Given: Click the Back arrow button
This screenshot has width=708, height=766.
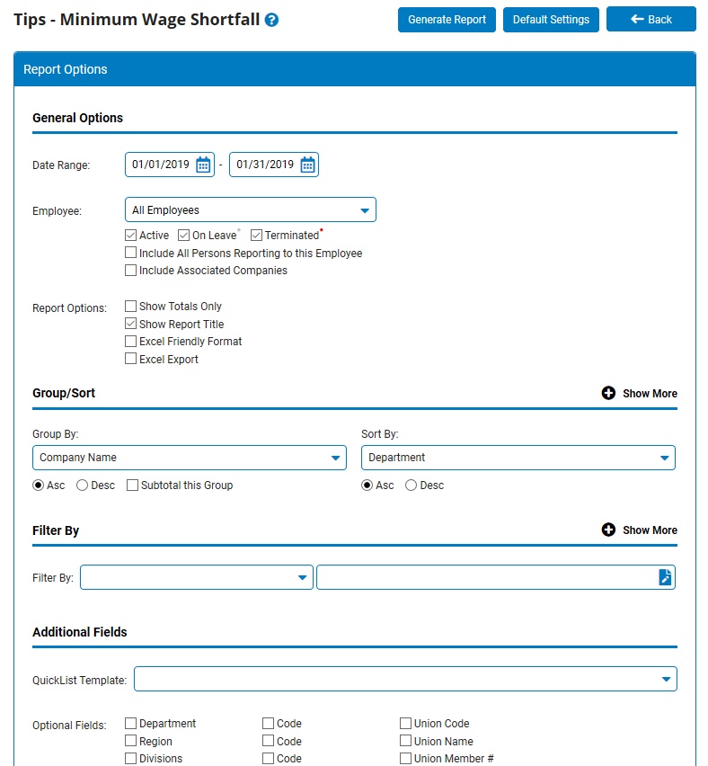Looking at the screenshot, I should (650, 20).
